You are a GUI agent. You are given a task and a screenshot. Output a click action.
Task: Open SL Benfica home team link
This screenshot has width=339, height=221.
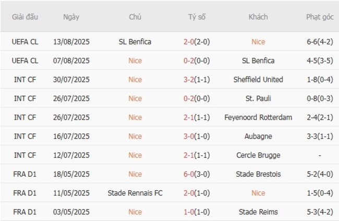pos(135,42)
